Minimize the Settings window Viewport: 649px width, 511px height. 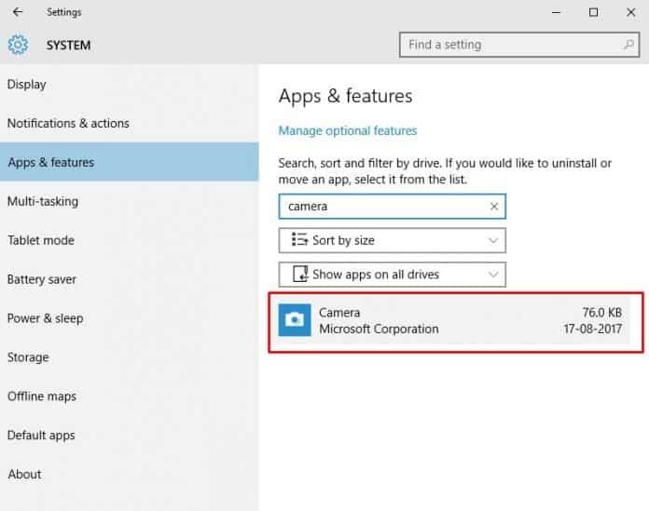click(x=556, y=12)
